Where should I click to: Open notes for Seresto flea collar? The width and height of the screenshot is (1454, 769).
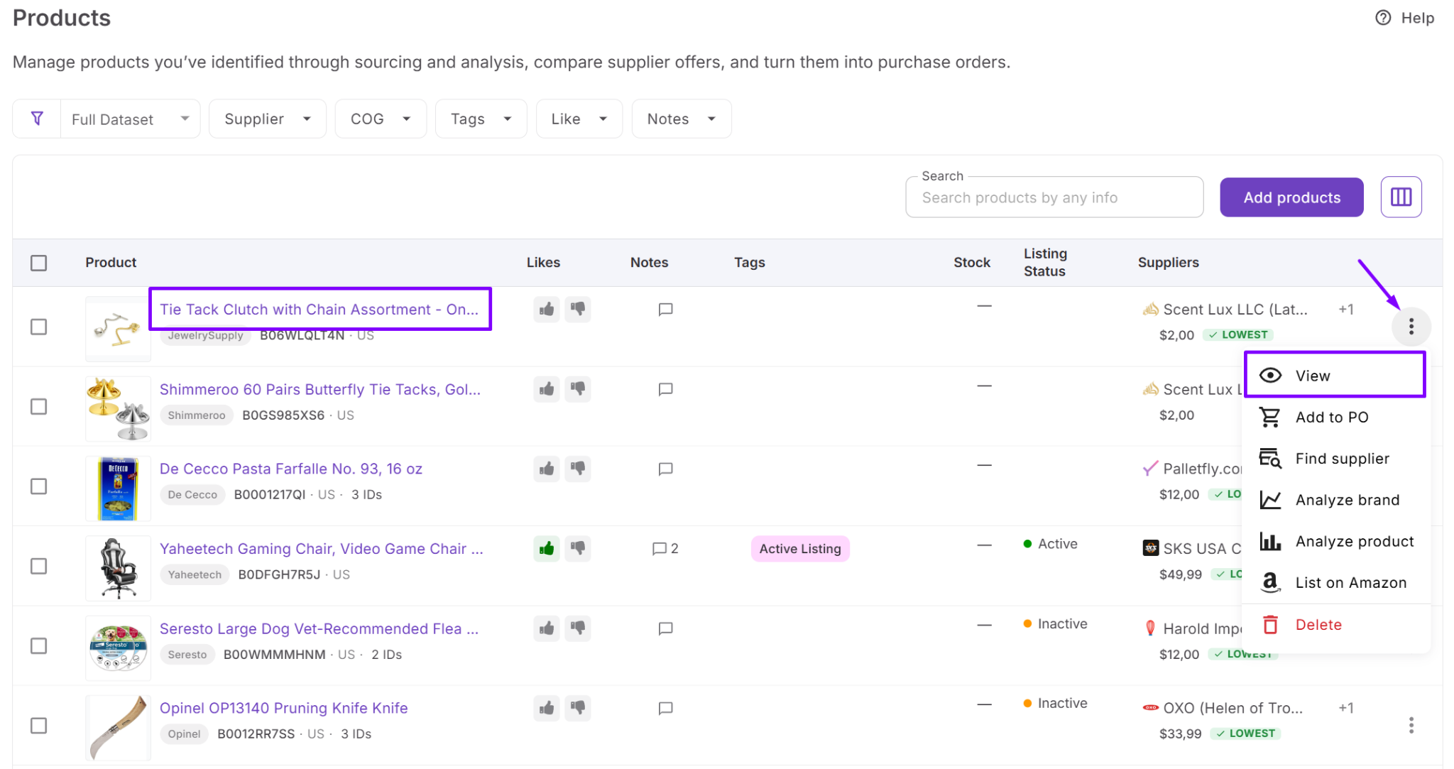click(665, 628)
